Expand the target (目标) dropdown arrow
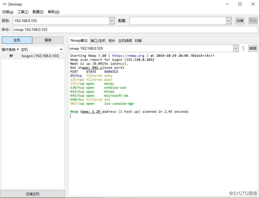Image resolution: width=260 pixels, height=198 pixels. (x=112, y=21)
